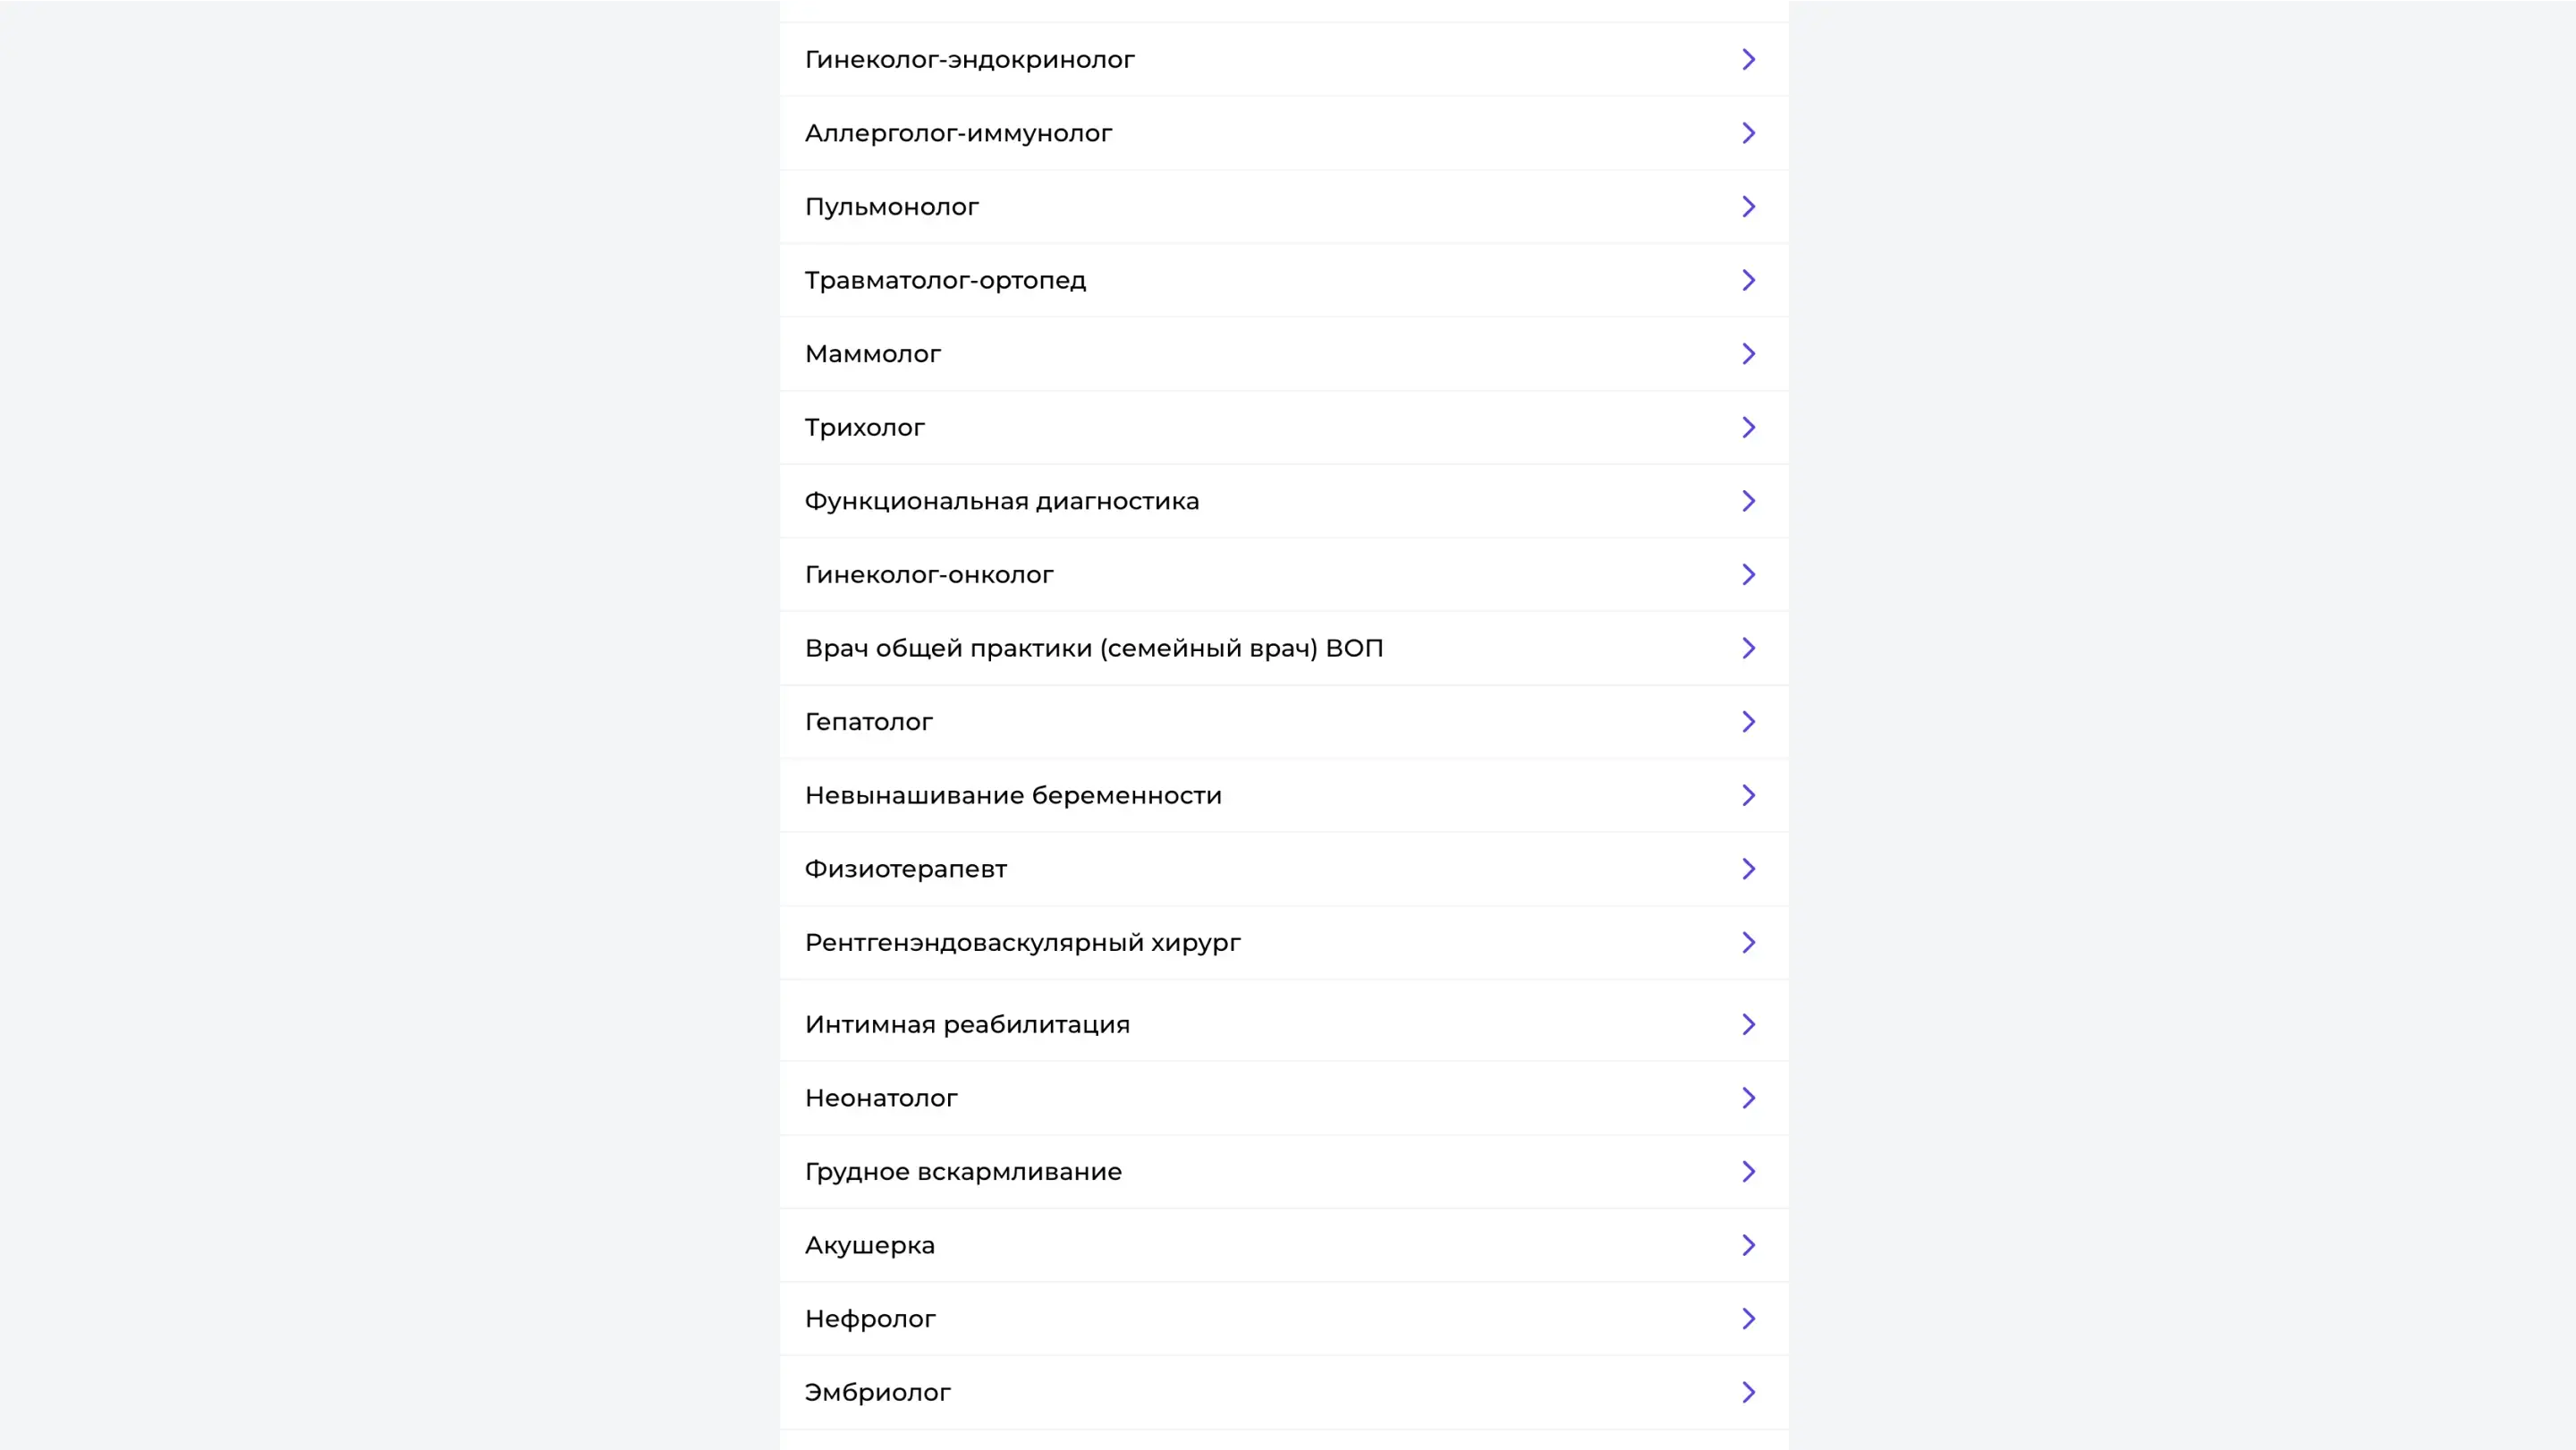The image size is (2576, 1450).
Task: Open the Рентгенэндоваскулярный хирург link
Action: coord(1022,943)
